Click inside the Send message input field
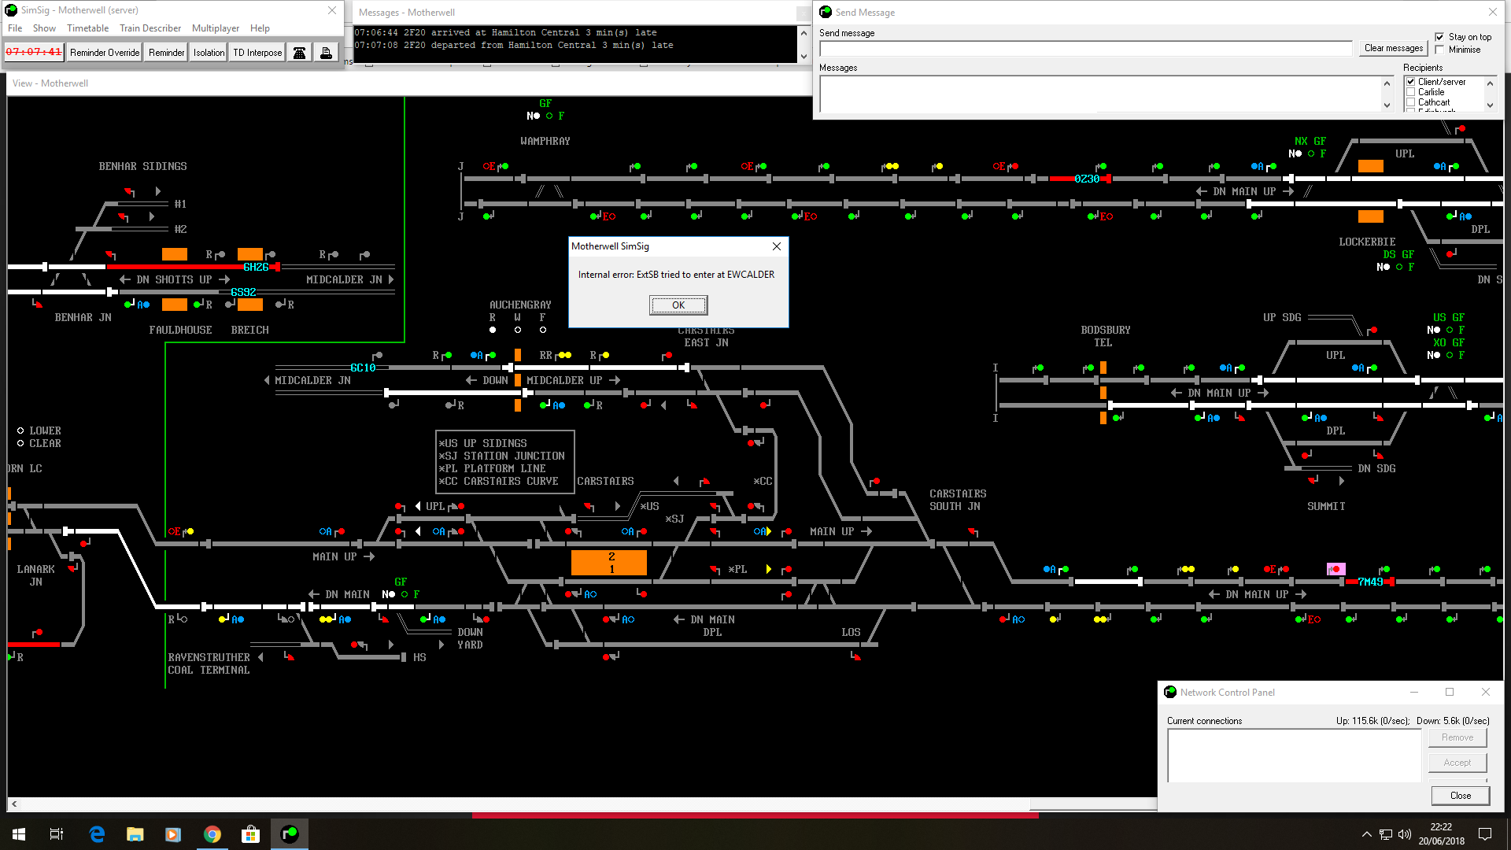The height and width of the screenshot is (850, 1511). point(1086,49)
